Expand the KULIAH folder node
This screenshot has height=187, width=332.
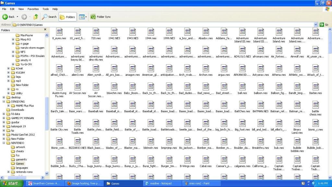click(8, 72)
